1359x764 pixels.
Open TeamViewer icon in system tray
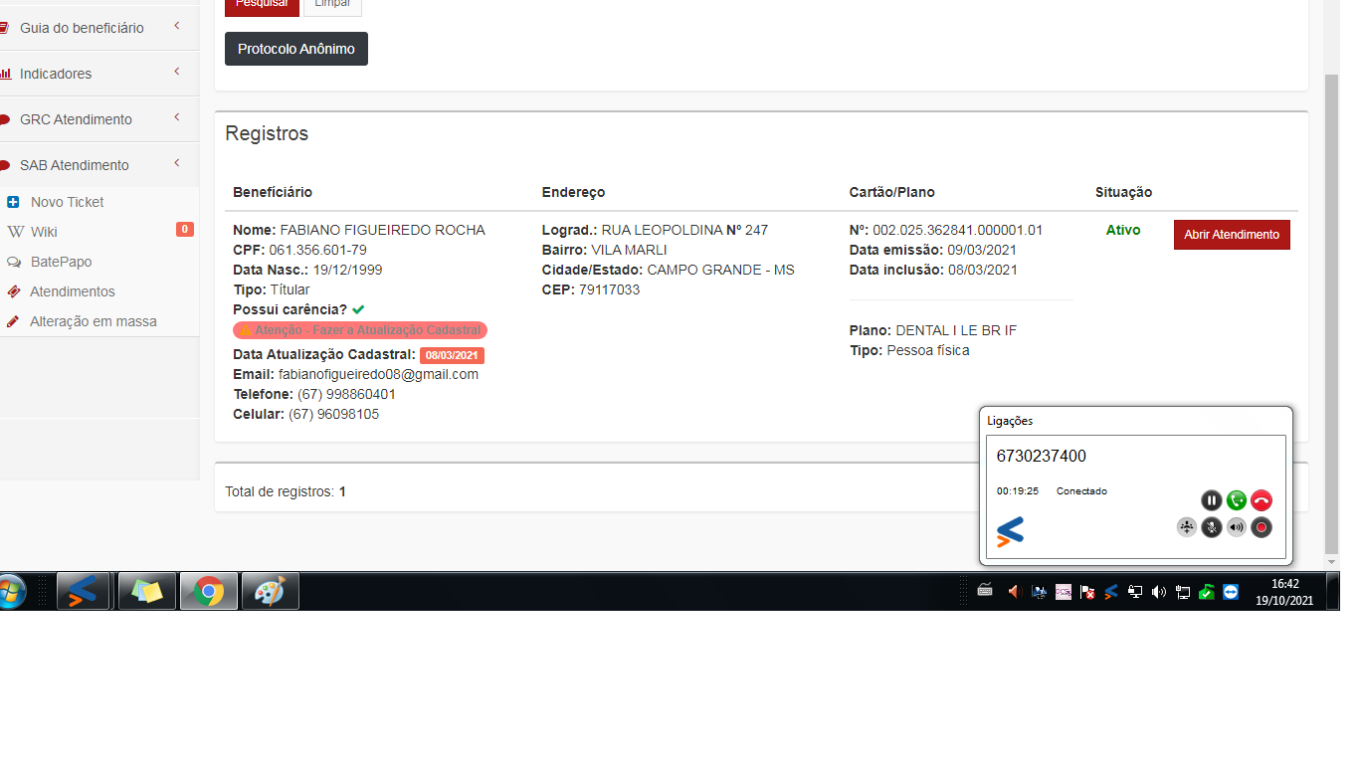tap(1231, 592)
